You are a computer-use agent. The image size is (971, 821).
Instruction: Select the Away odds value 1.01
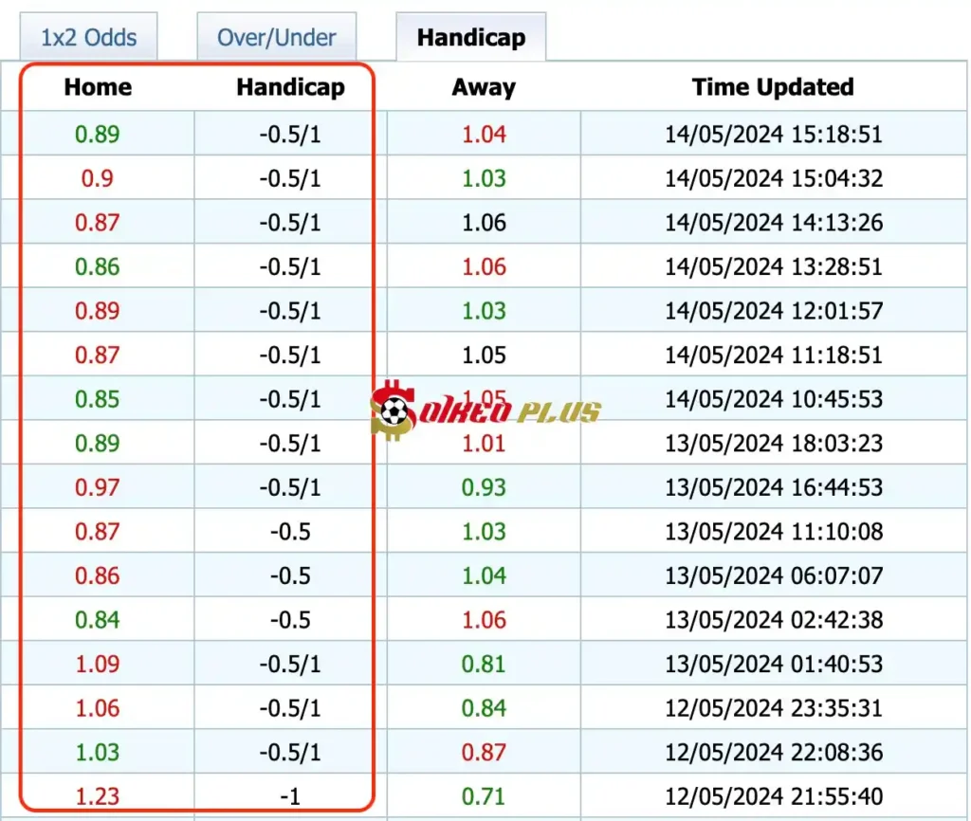tap(484, 443)
